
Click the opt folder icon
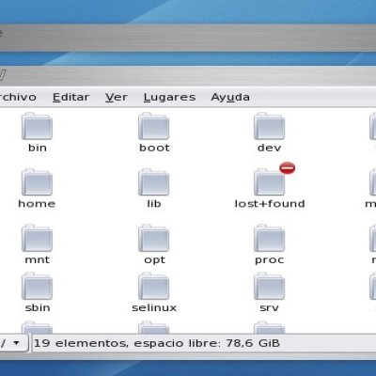click(x=154, y=238)
